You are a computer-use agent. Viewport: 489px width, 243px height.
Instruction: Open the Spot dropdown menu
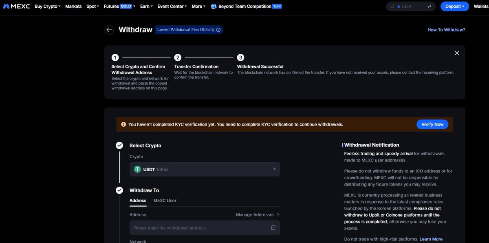(x=93, y=7)
